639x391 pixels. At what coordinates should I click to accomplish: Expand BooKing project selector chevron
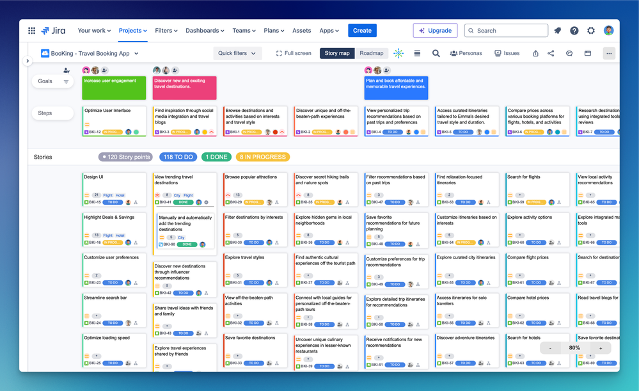136,53
